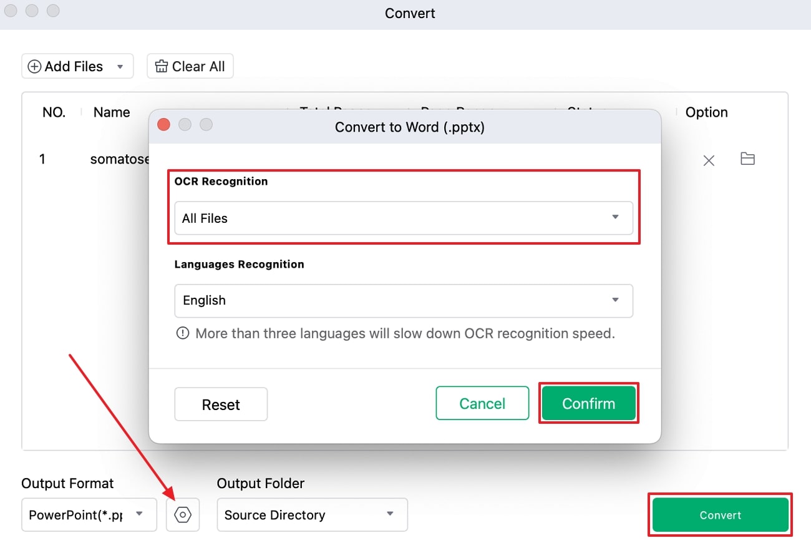Screen dimensions: 811x553
Task: Click the Languages Recognition label
Action: click(239, 264)
